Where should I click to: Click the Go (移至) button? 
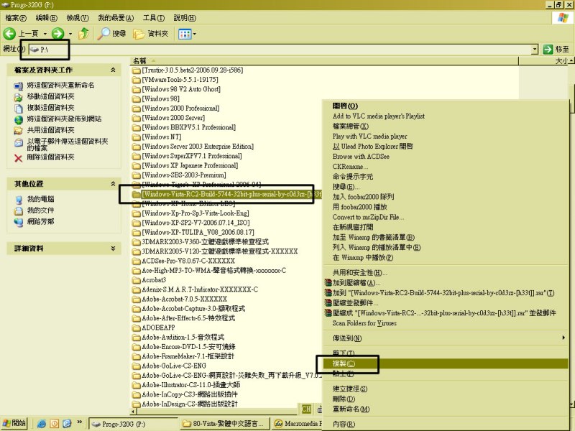click(x=556, y=49)
